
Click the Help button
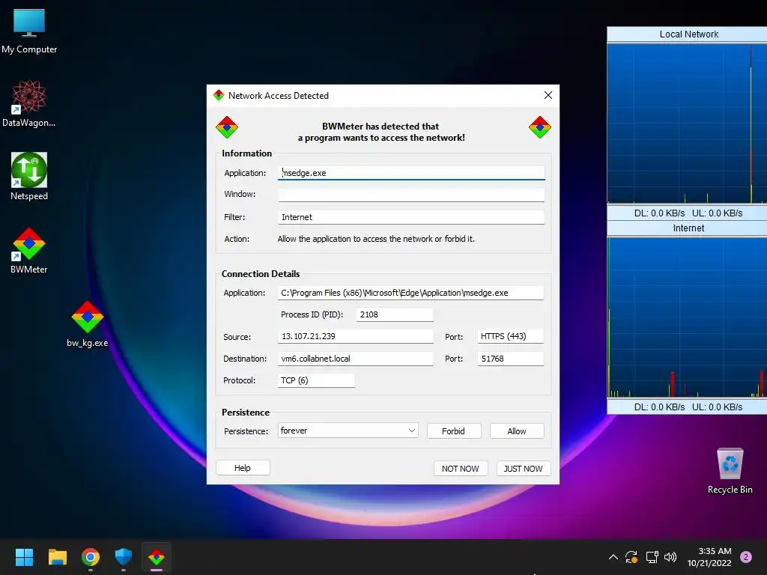tap(243, 468)
